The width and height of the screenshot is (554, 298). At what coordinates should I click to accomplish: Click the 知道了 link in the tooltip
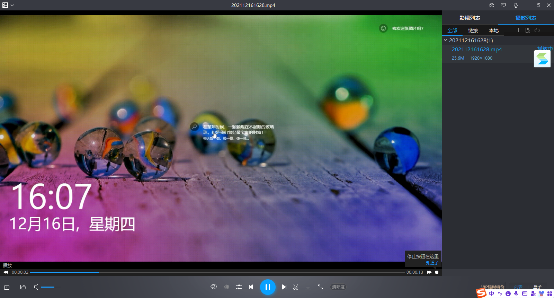[432, 263]
